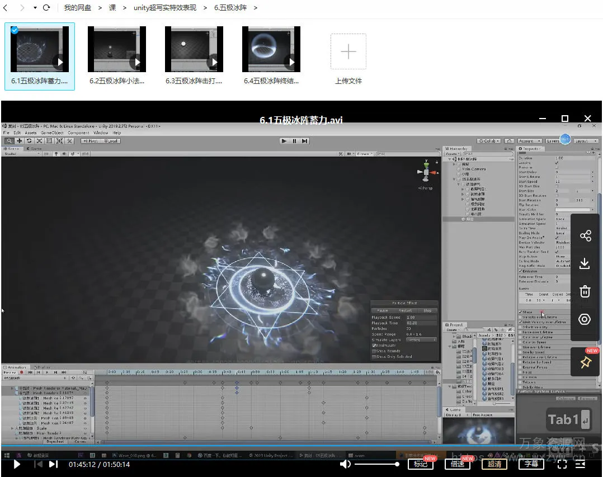Screen dimensions: 603x477
Task: Go back to the previous folder
Action: pyautogui.click(x=6, y=8)
